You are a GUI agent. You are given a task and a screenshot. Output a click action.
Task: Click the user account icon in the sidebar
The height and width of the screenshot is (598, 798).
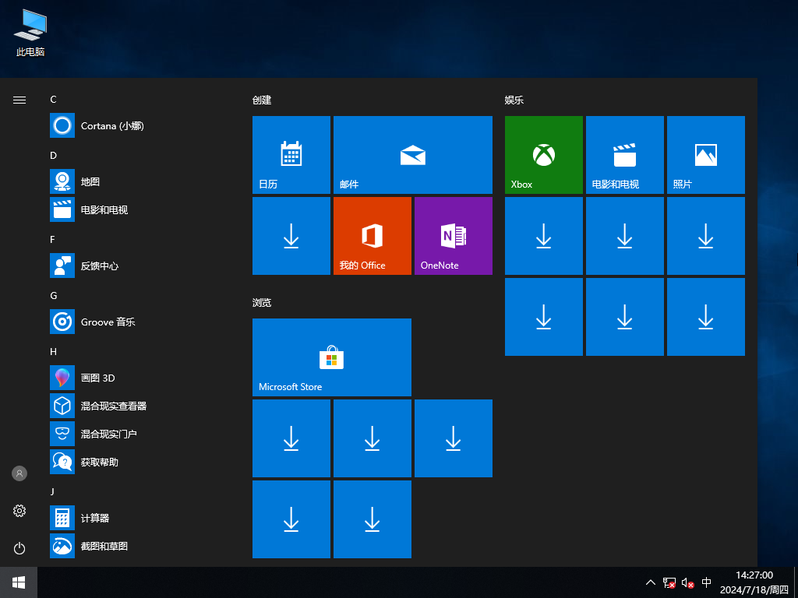pos(19,473)
